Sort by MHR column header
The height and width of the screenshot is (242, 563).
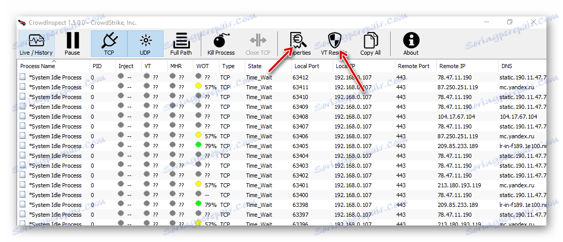coord(181,66)
